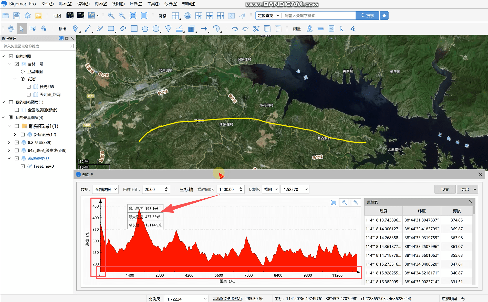Select the text label T tool
Screen dimensions: 488x302
tap(191, 29)
